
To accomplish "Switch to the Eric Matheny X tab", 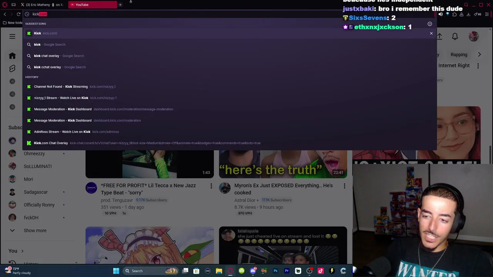I will 42,5.
